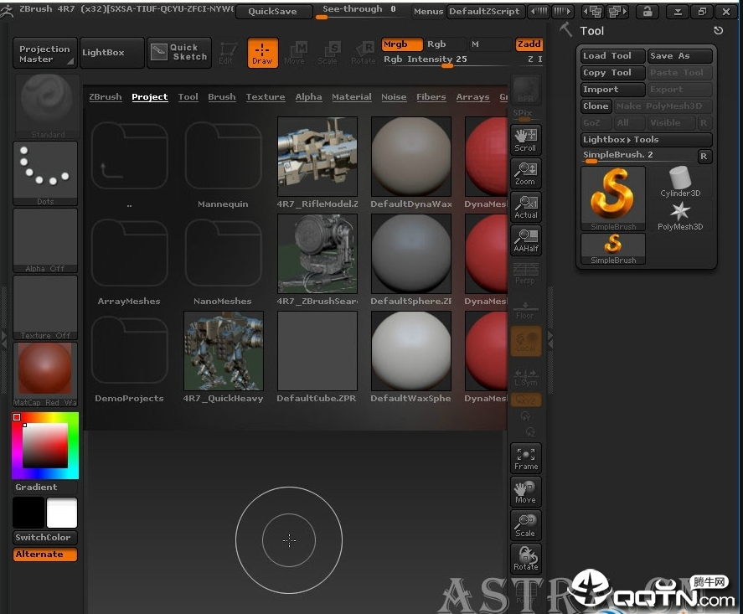Select the Draw mode button

click(262, 53)
